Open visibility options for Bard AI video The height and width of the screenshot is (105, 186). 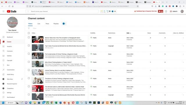tap(94, 38)
